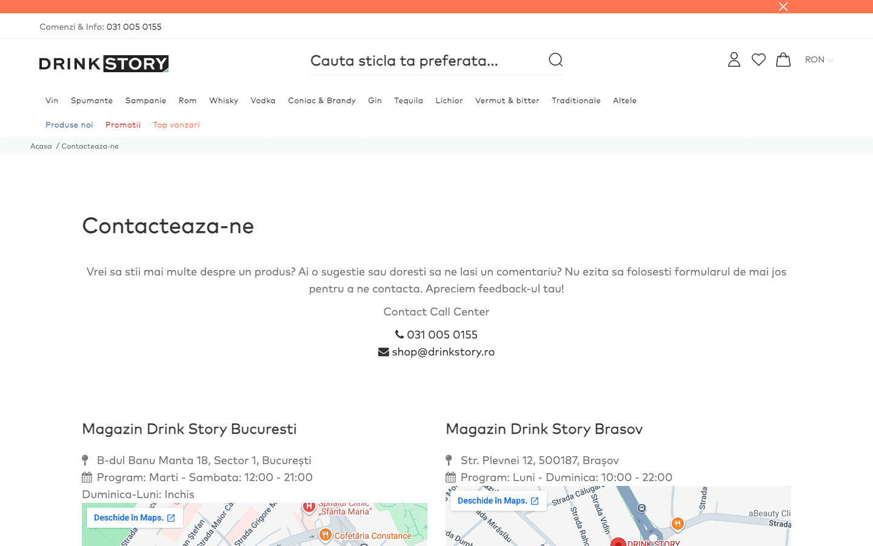This screenshot has width=873, height=546.
Task: Open the Spumante menu category
Action: click(x=92, y=101)
